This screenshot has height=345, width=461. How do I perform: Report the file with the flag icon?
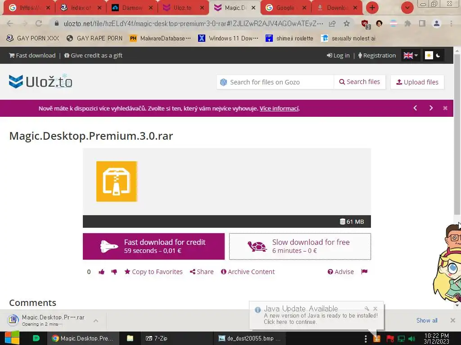[364, 272]
